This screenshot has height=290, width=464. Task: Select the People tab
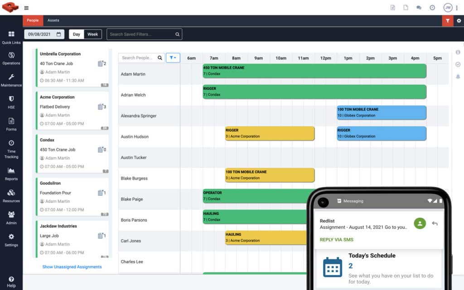click(x=32, y=20)
